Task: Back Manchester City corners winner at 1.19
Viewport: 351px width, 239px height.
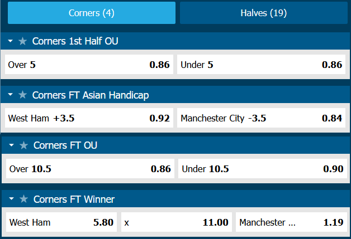Action: tap(291, 222)
